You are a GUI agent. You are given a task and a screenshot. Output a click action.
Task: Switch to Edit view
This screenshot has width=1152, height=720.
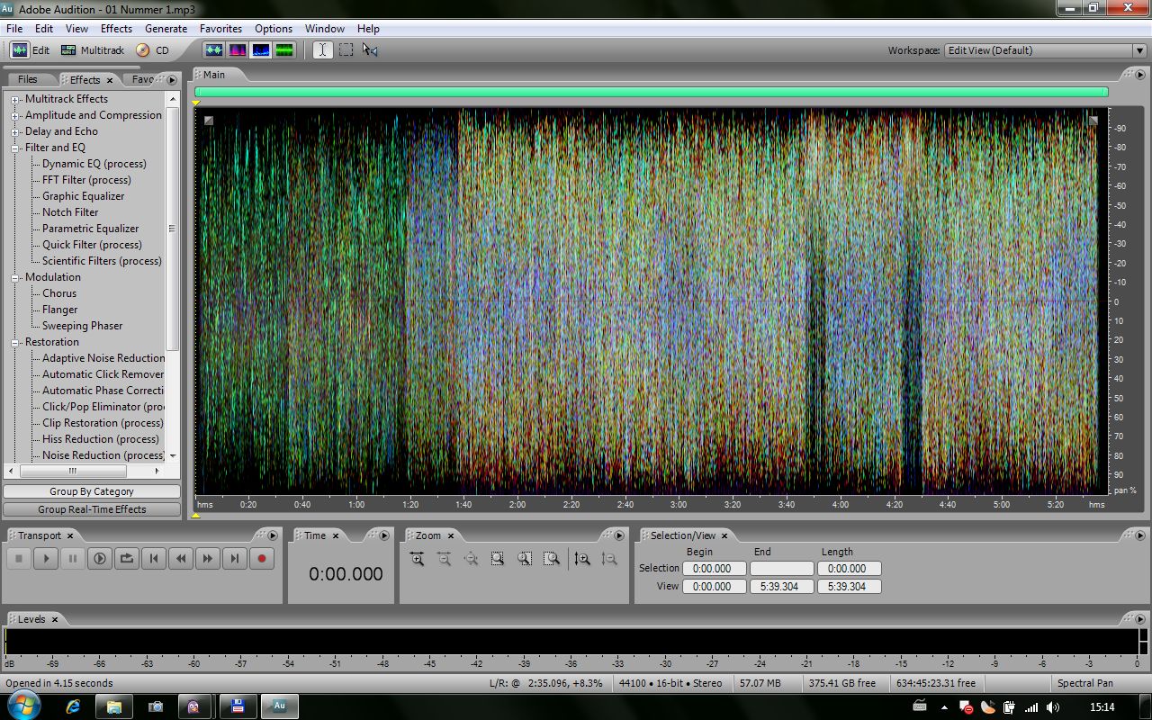click(31, 50)
